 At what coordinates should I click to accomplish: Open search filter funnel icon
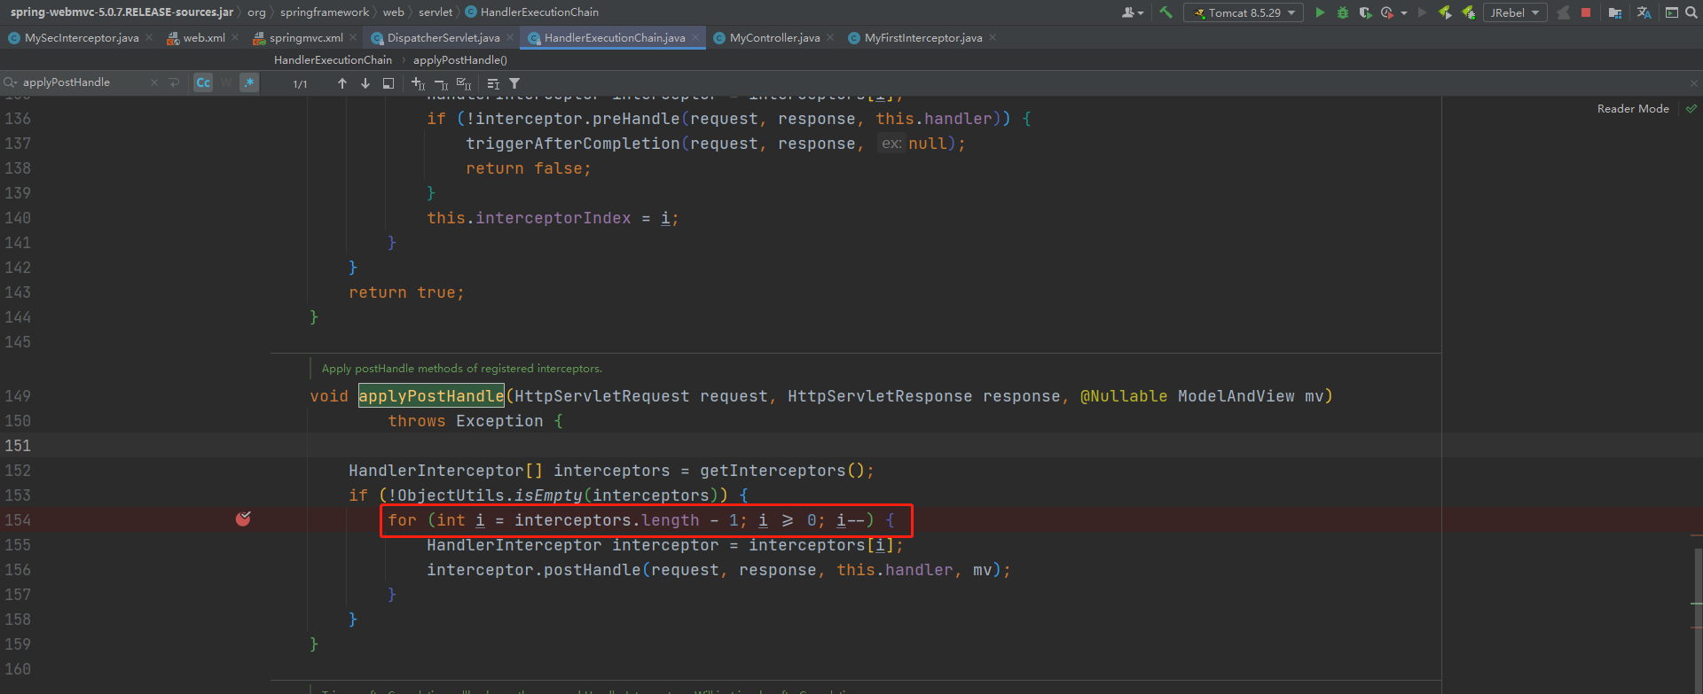pyautogui.click(x=514, y=83)
